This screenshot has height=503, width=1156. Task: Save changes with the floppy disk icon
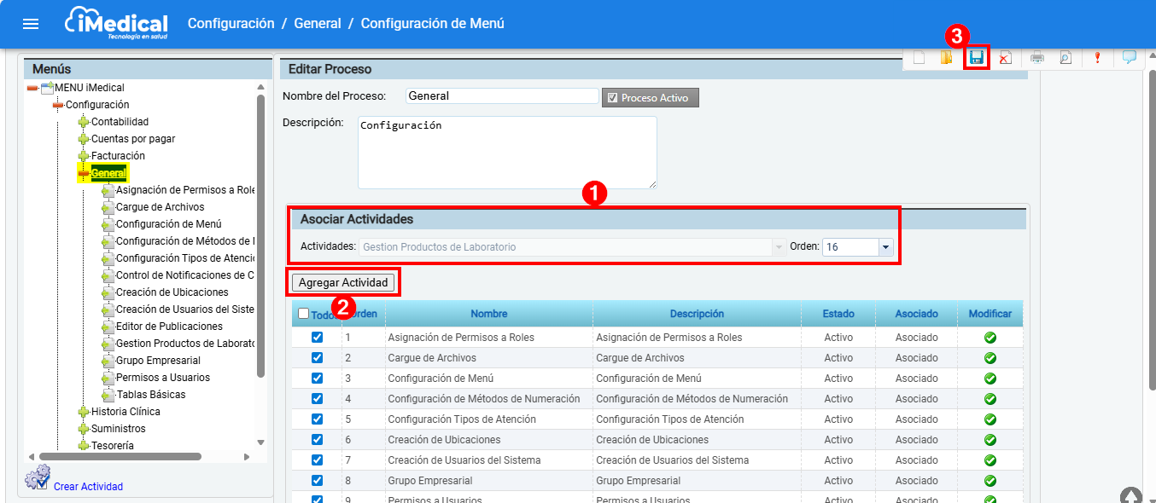977,58
